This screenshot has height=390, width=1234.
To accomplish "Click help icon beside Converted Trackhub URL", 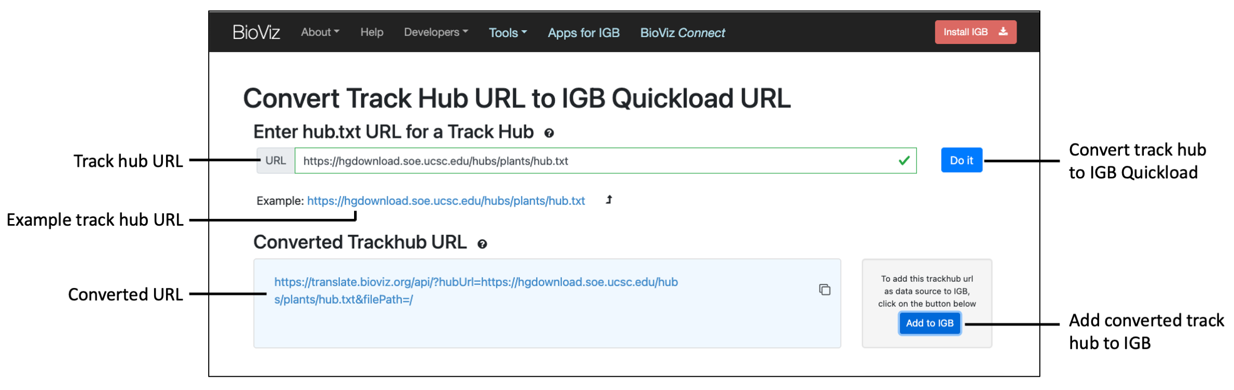I will point(482,244).
